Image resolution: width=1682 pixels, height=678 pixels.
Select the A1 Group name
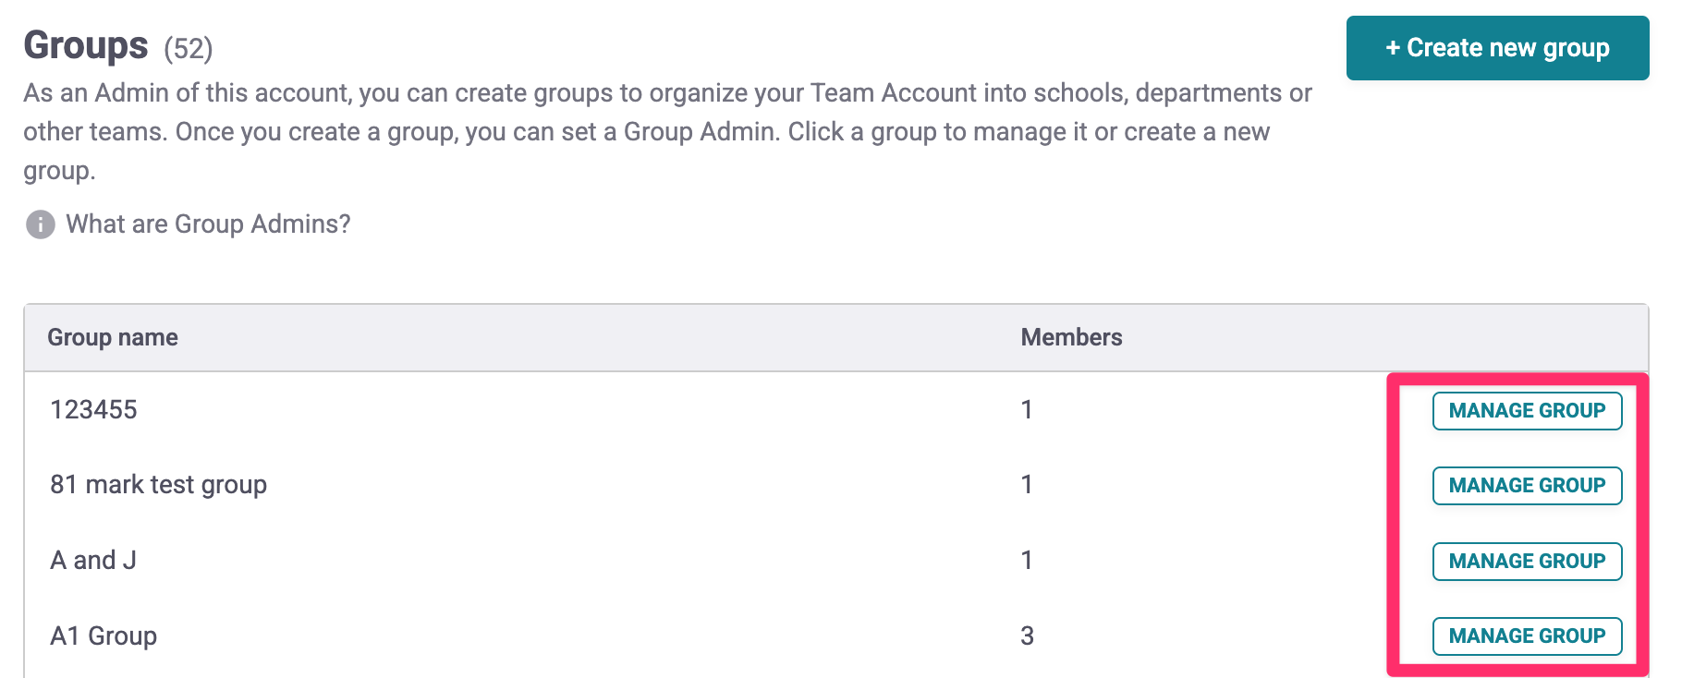coord(104,636)
